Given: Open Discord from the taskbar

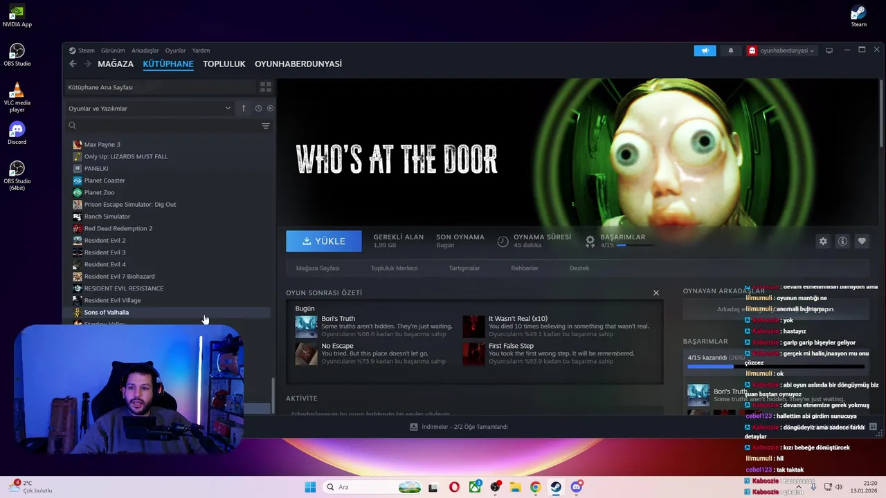Looking at the screenshot, I should coord(577,487).
